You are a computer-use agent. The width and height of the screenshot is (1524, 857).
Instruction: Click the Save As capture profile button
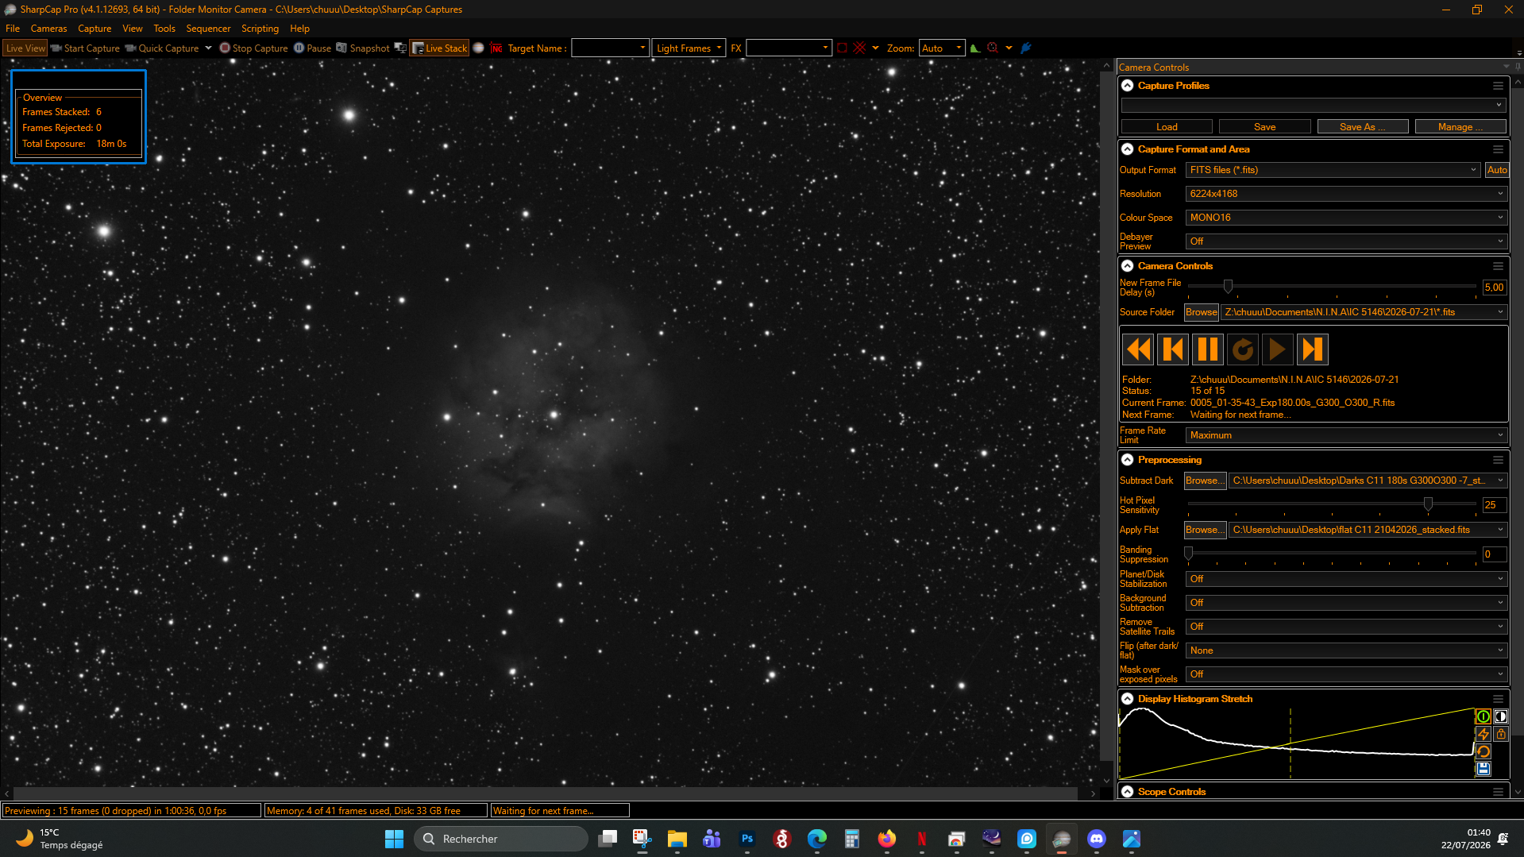pyautogui.click(x=1362, y=127)
